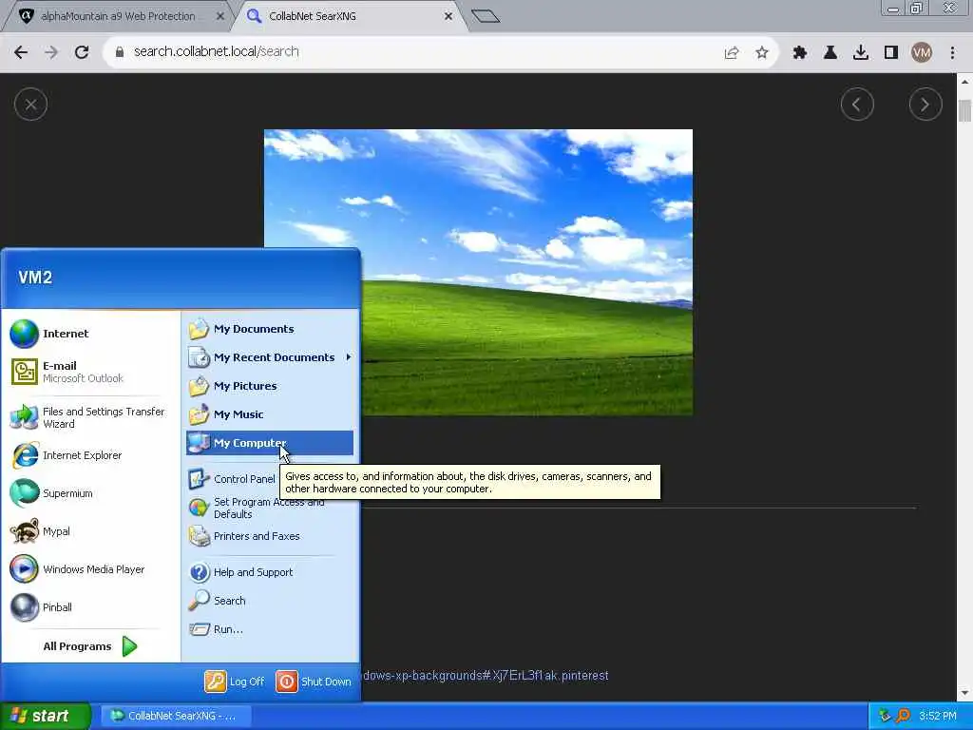
Task: Close the image preview overlay
Action: (x=31, y=105)
